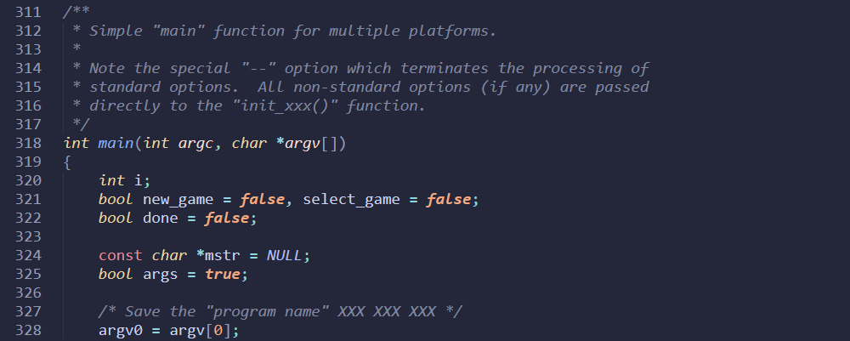This screenshot has height=341, width=850.
Task: Click the true value on args line
Action: pyautogui.click(x=222, y=275)
